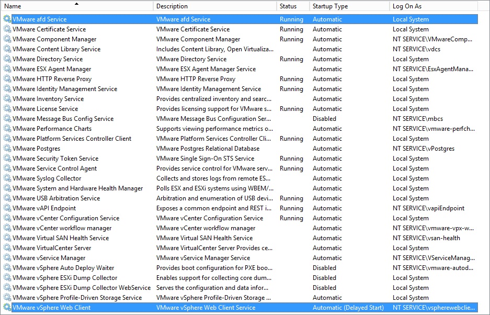Select the VMware USB Arbitration Service icon

7,198
